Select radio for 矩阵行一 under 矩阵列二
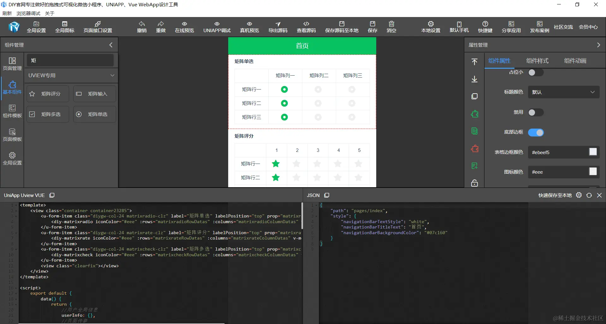Screen dimensions: 606x324 [x=318, y=90]
